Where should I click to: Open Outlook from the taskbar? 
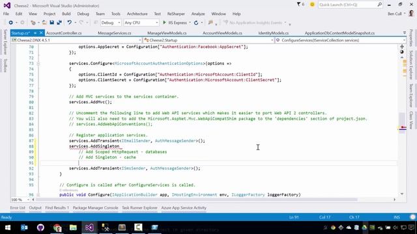[24, 227]
